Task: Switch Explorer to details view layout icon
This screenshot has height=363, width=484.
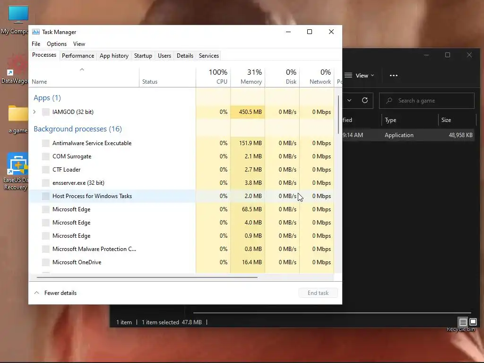Action: 463,322
